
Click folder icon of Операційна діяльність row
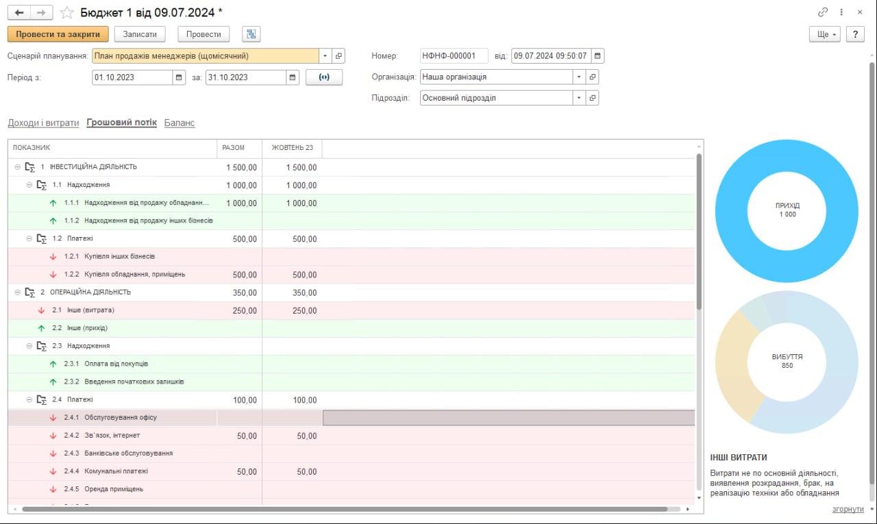[29, 292]
